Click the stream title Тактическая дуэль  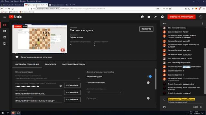point(81,30)
